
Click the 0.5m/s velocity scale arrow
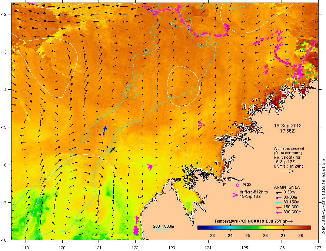point(286,171)
